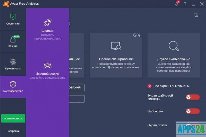
Task: Close the Avast window
Action: (202, 4)
